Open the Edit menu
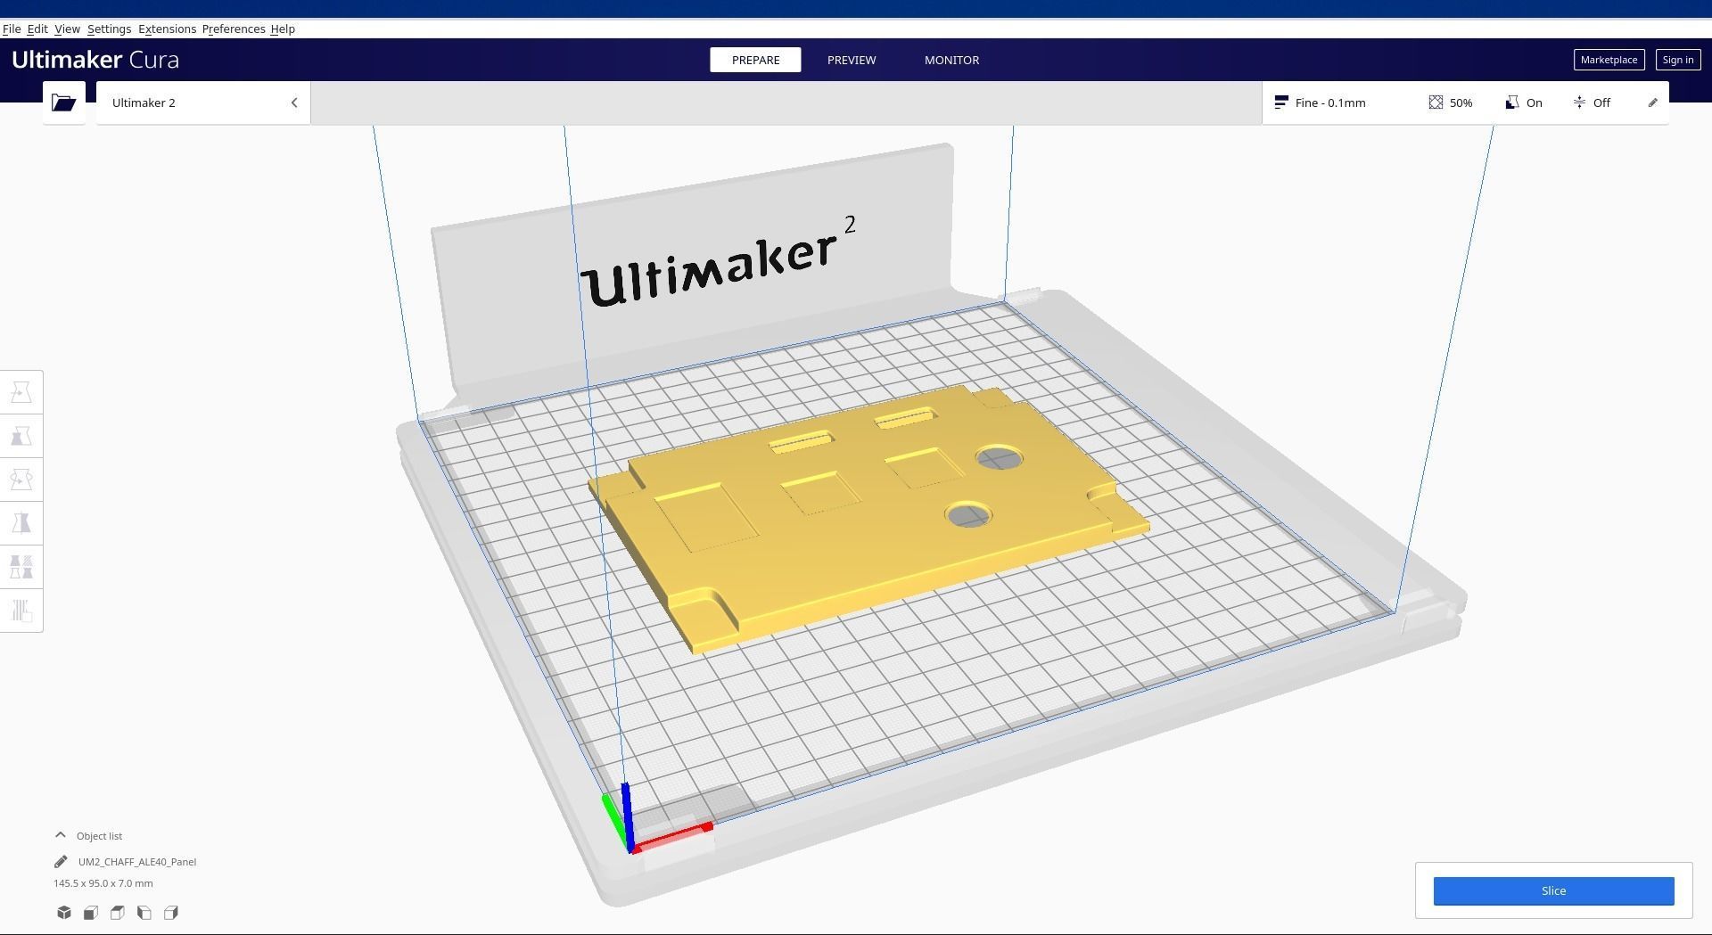The image size is (1712, 935). 37,29
